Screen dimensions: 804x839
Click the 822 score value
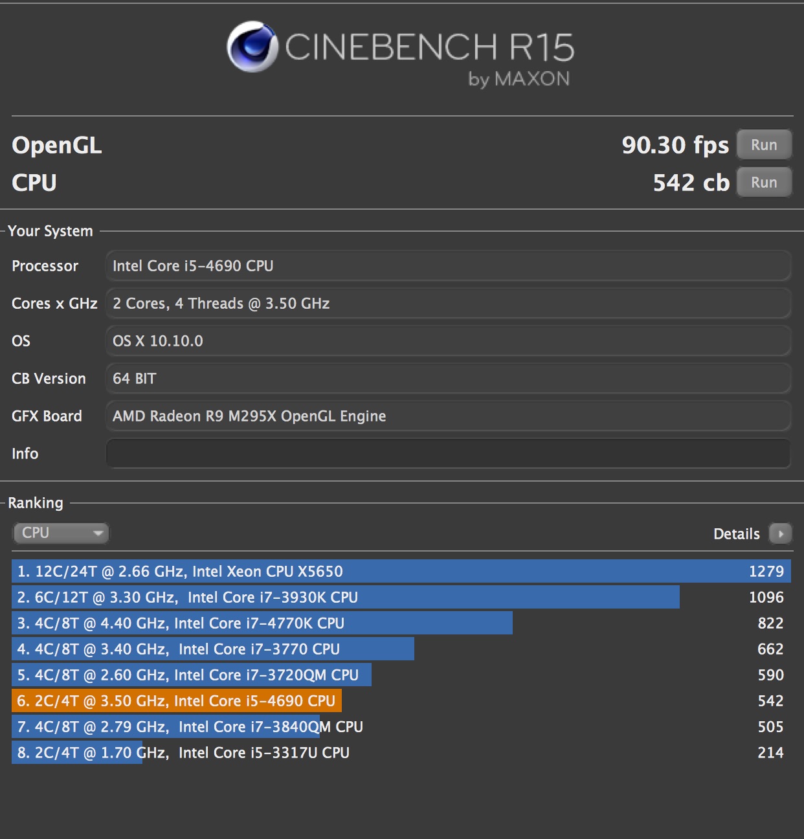click(x=771, y=623)
